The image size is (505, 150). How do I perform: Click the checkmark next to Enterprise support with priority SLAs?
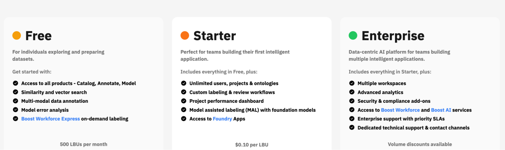(x=352, y=119)
